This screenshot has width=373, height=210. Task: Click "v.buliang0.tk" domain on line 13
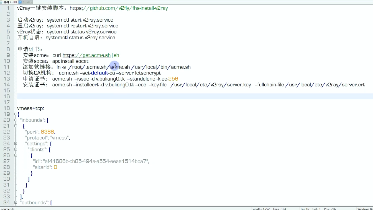coord(110,79)
